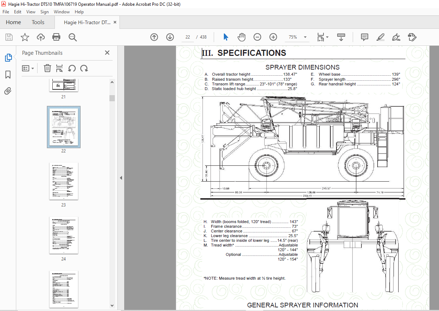439x311 pixels.
Task: Open the find text magnifier tool
Action: coord(73,37)
